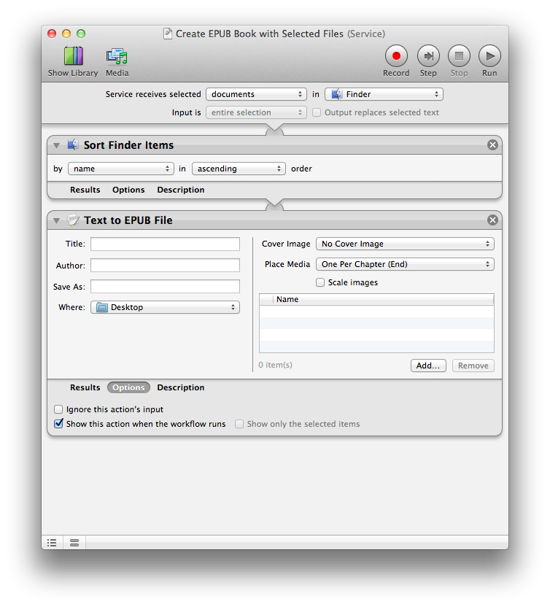550x607 pixels.
Task: Click into the Title text field
Action: coord(165,244)
